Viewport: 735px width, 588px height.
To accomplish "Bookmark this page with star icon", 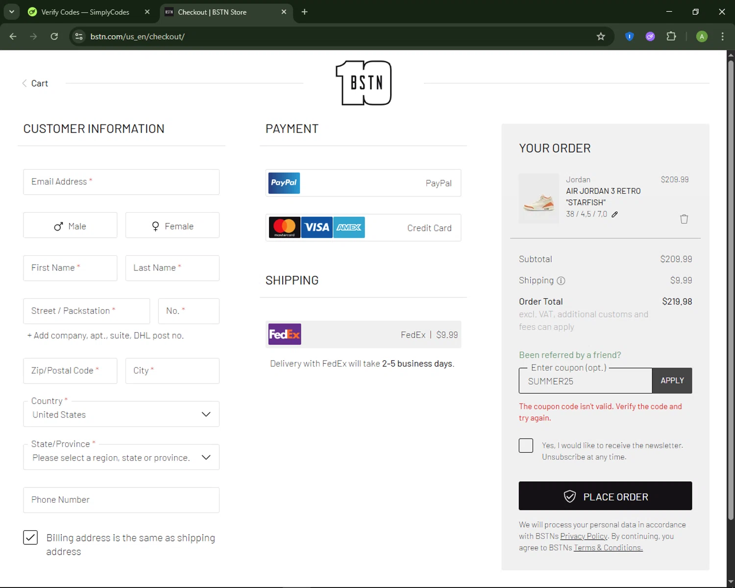I will point(601,36).
